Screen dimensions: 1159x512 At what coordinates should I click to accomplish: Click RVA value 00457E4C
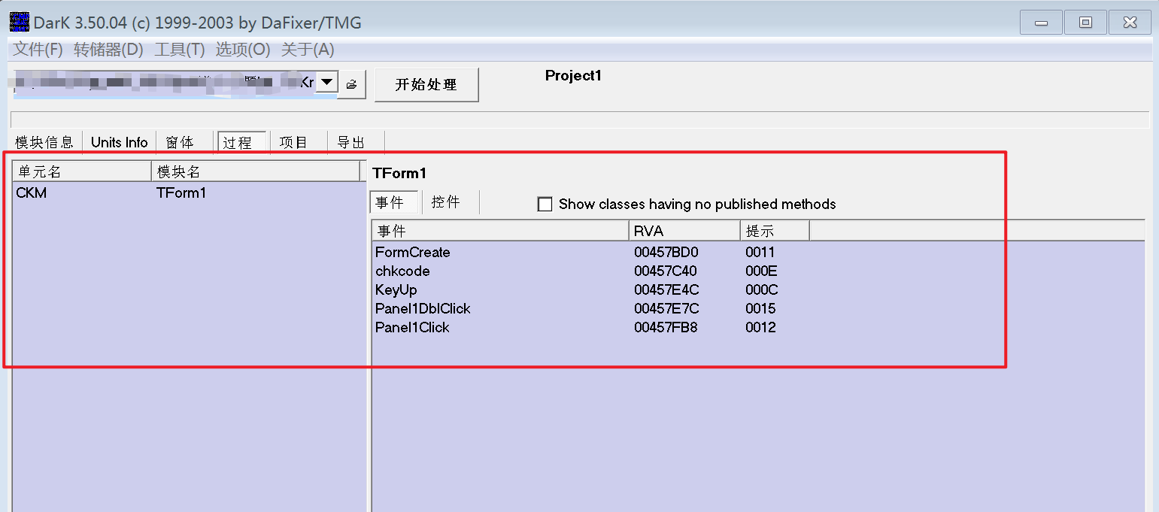pos(666,289)
